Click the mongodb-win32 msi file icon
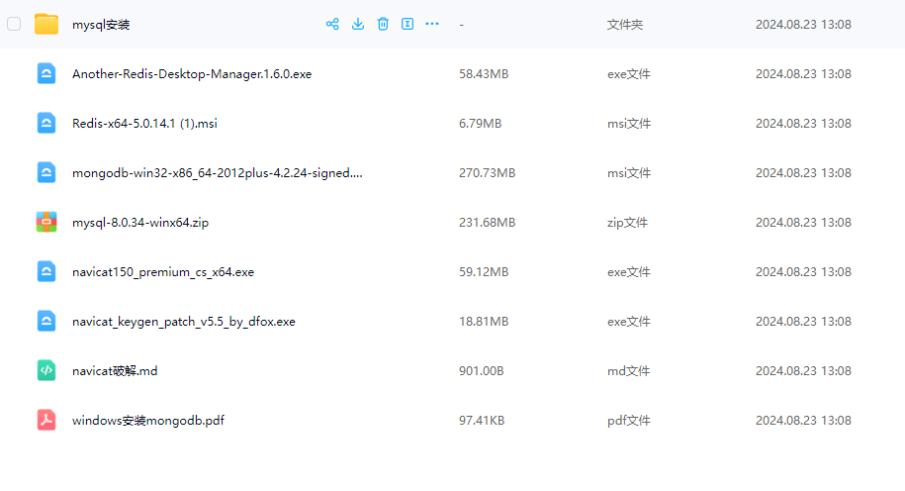Image resolution: width=905 pixels, height=491 pixels. tap(46, 172)
